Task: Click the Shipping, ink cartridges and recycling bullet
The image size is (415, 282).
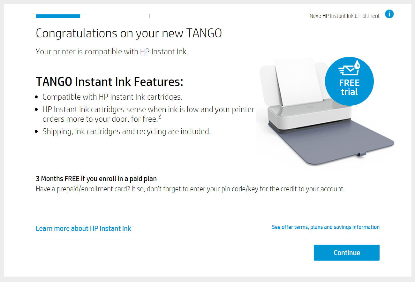Action: click(x=126, y=132)
